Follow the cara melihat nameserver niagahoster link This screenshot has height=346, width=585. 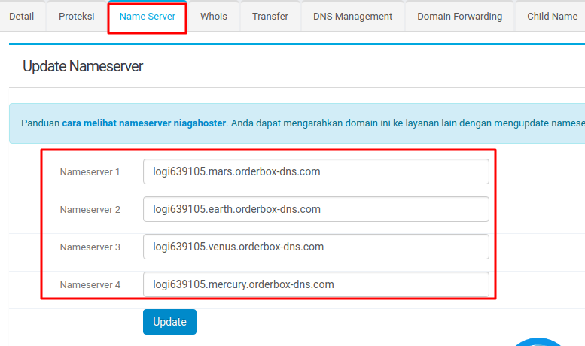point(144,123)
